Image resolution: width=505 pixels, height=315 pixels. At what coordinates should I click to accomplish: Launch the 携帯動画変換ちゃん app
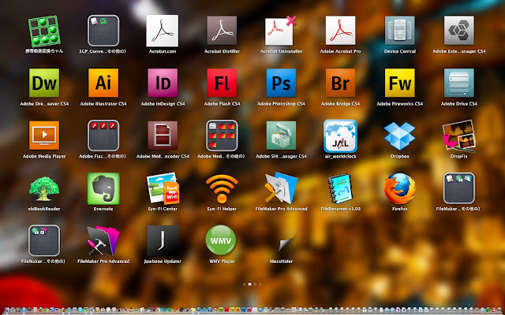44,31
